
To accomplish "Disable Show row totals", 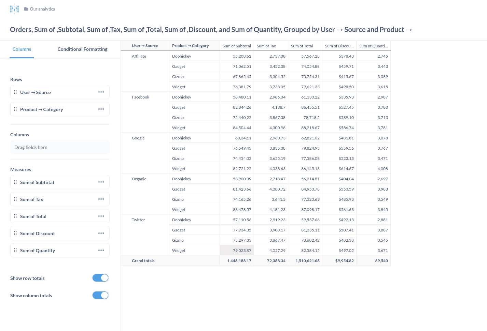I will 100,278.
